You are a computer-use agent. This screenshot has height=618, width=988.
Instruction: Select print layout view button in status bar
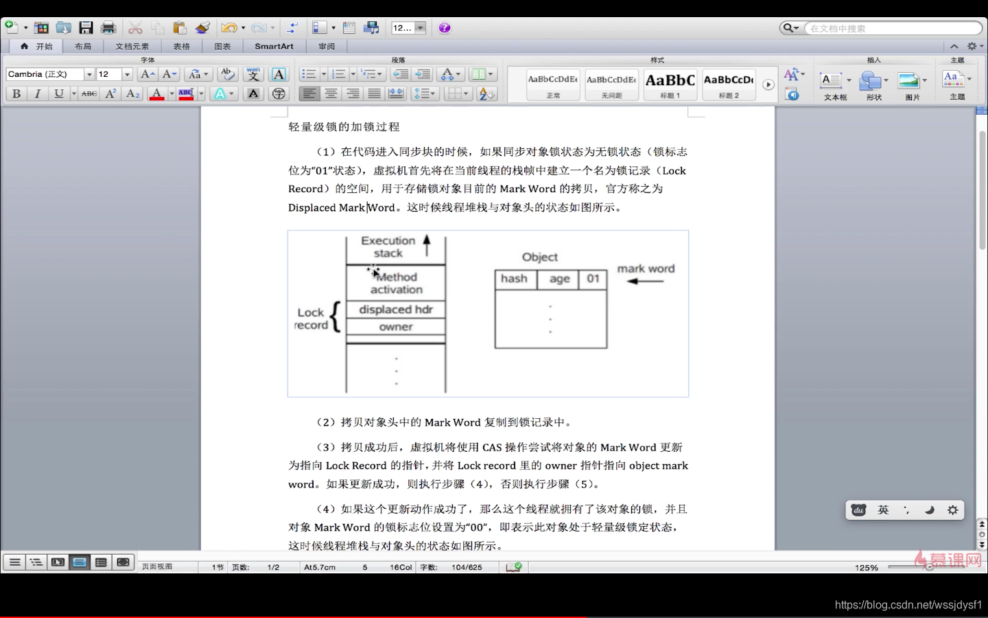point(80,562)
